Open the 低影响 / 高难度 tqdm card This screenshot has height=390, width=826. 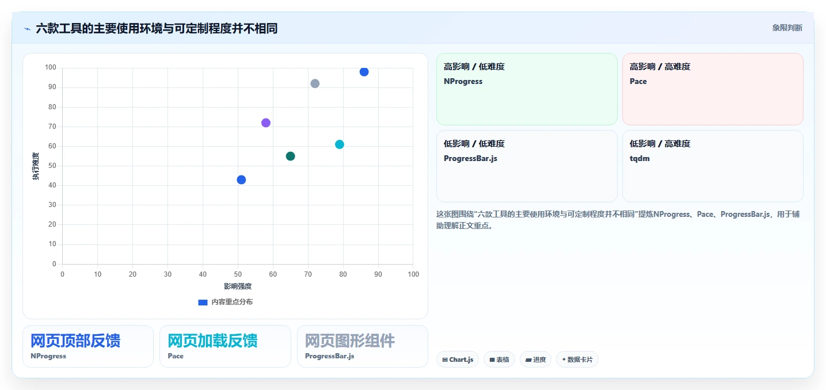[713, 166]
